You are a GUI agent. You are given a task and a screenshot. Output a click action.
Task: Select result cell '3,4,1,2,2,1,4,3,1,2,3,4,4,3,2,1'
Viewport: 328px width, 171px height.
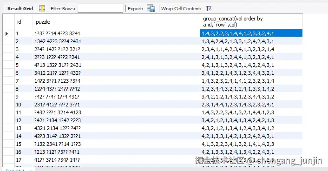click(x=251, y=73)
